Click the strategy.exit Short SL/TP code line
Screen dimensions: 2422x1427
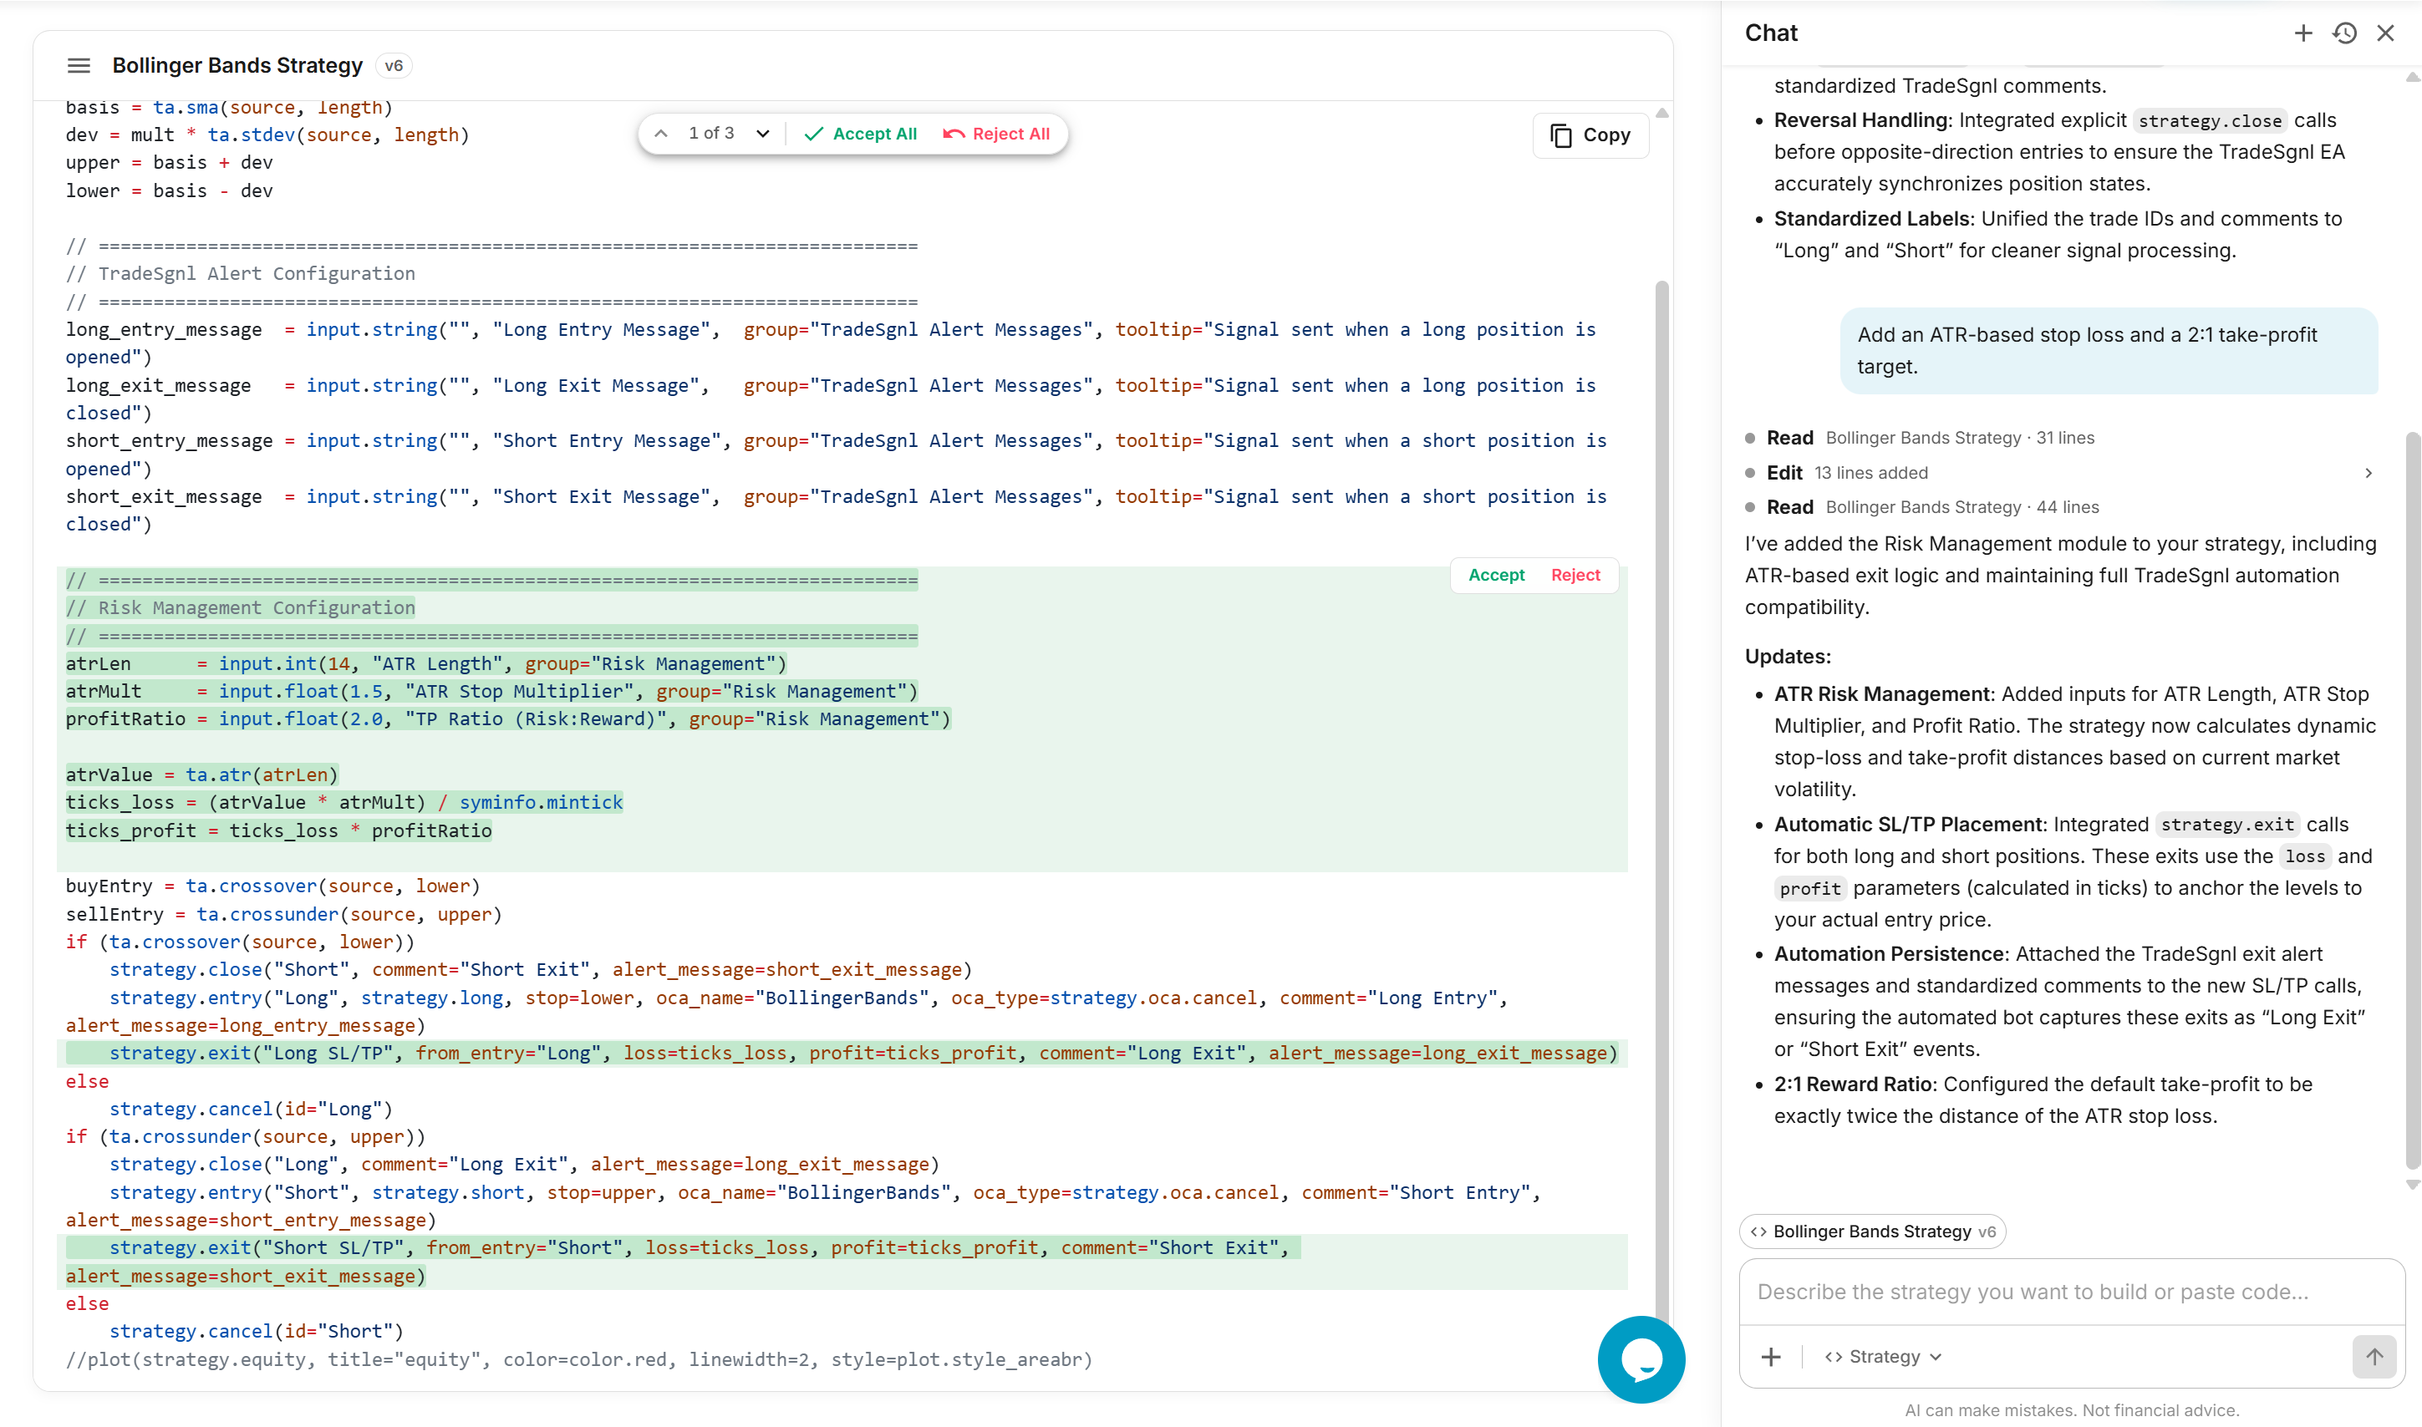(842, 1262)
